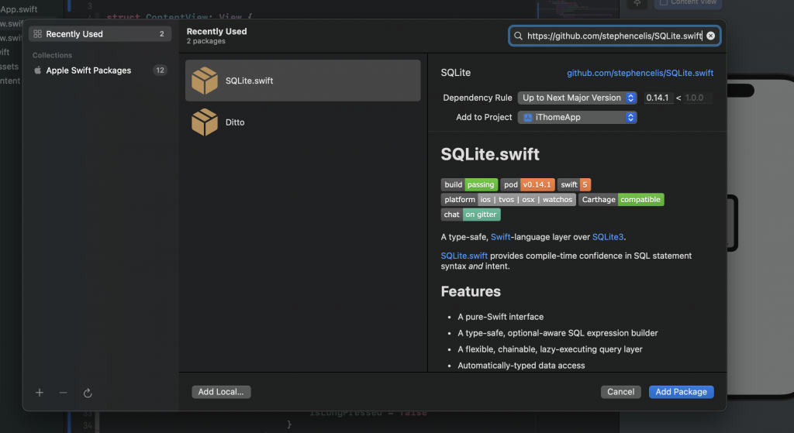Click the minus icon to remove a collection
The image size is (794, 433).
pyautogui.click(x=64, y=393)
